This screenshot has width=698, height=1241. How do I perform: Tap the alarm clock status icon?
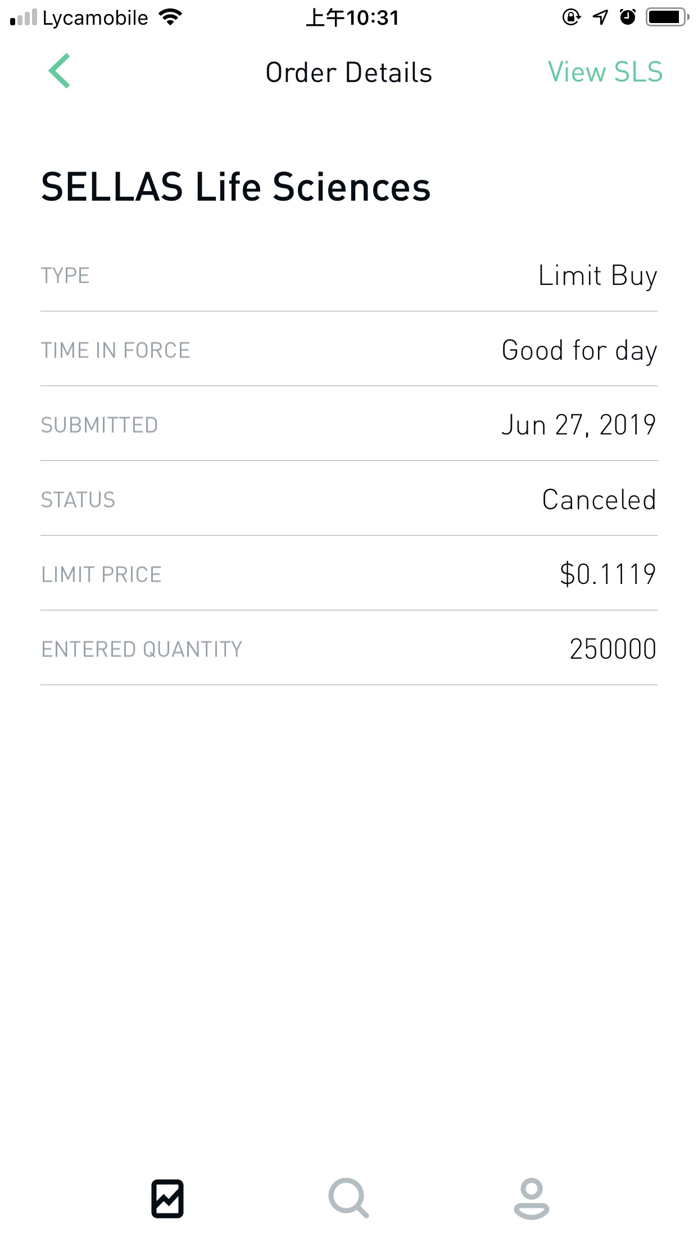coord(628,17)
